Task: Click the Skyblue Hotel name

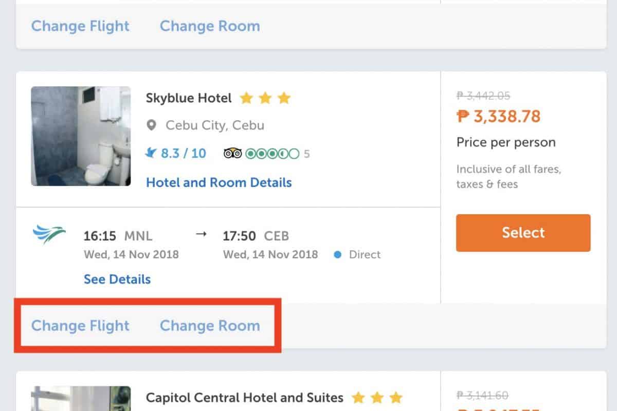Action: point(189,98)
